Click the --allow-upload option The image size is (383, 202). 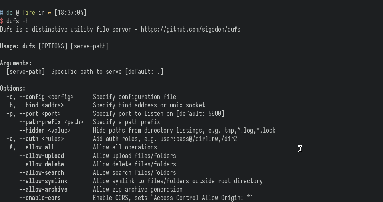point(42,156)
